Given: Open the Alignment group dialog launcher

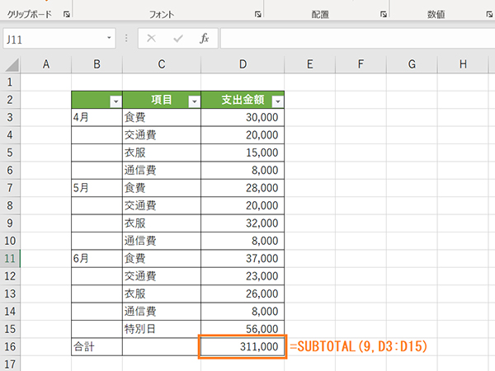Looking at the screenshot, I should (x=384, y=14).
